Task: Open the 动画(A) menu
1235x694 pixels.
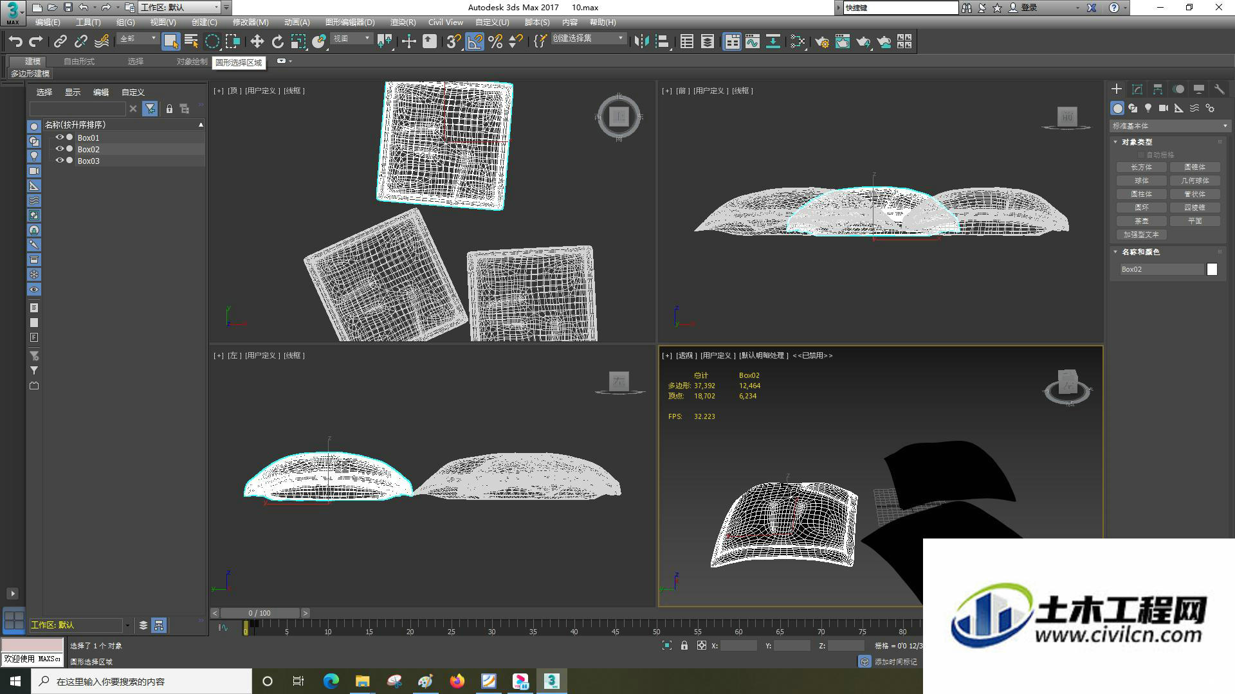Action: click(297, 22)
